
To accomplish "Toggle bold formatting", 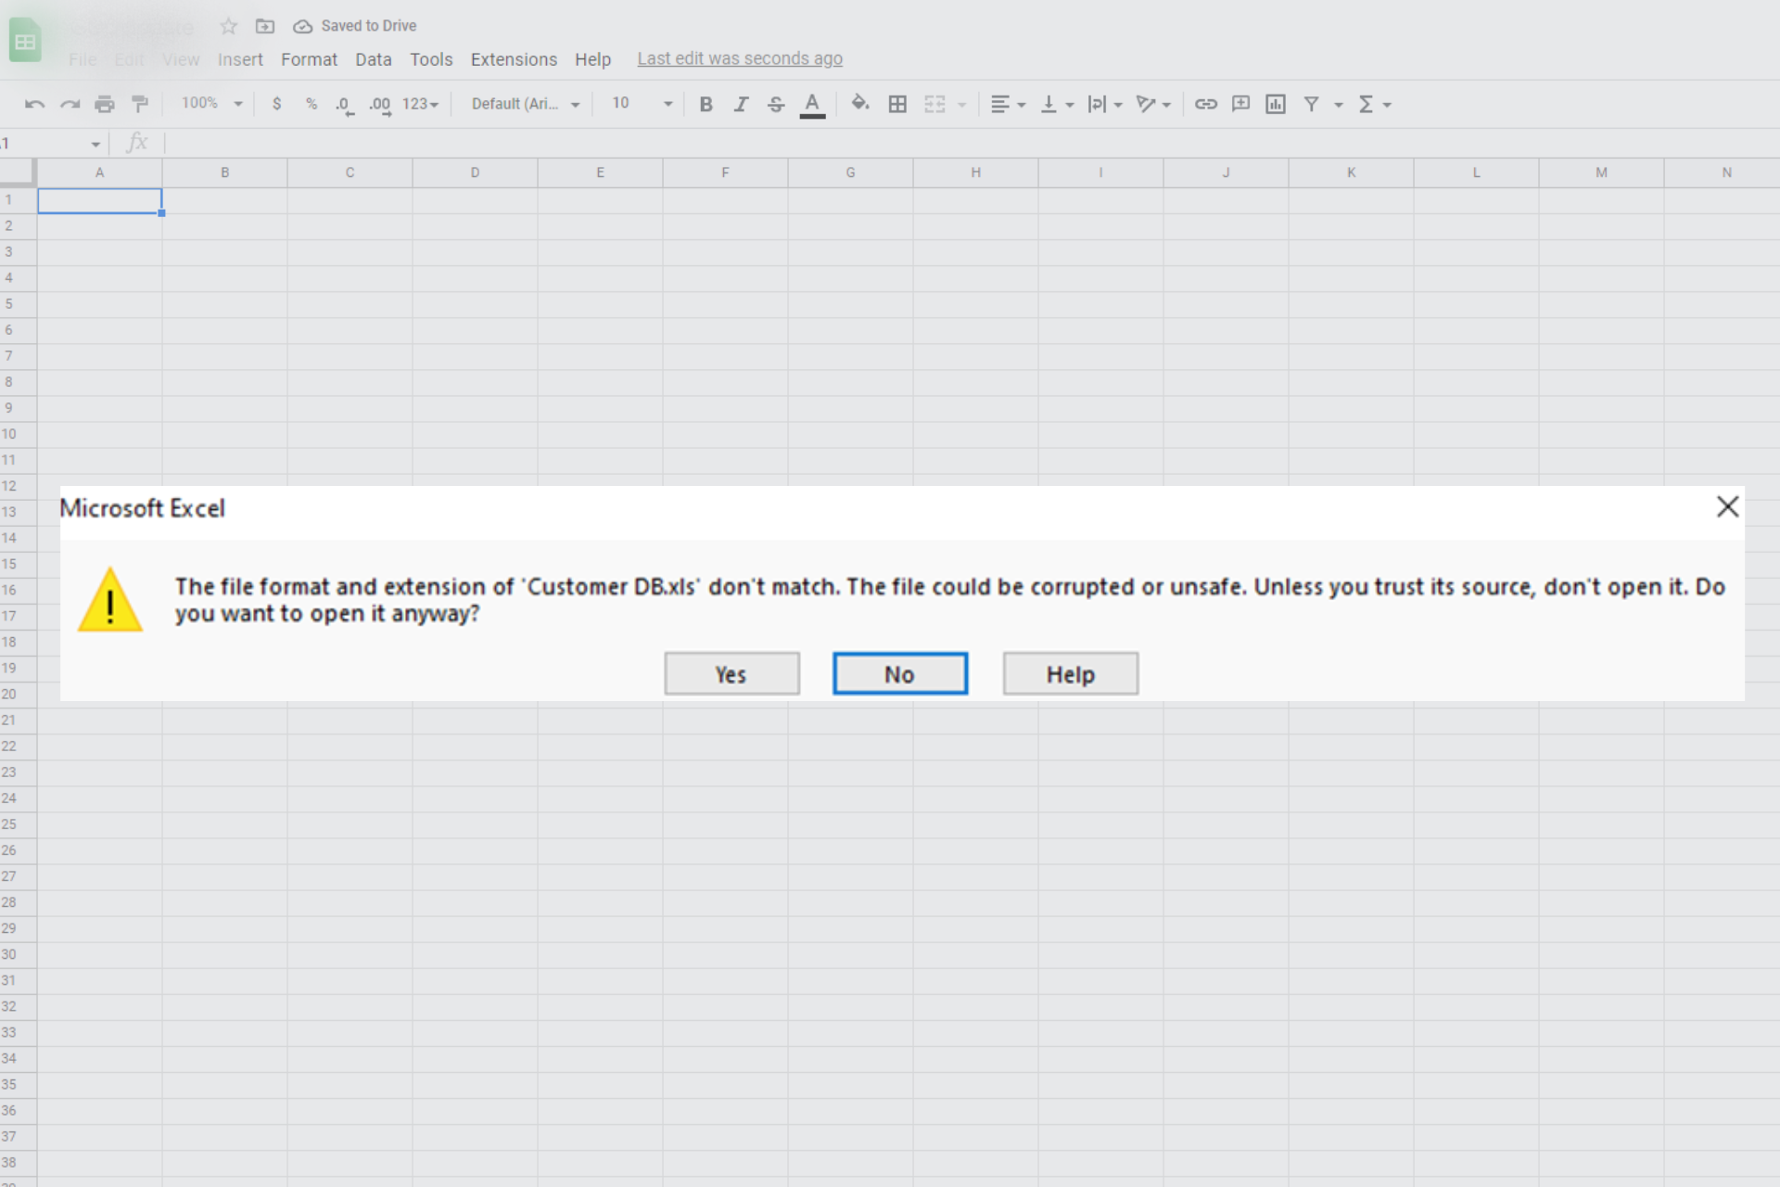I will [706, 104].
